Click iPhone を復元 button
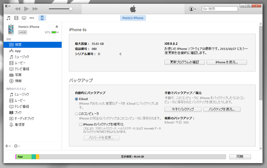The width and height of the screenshot is (267, 168). [227, 62]
